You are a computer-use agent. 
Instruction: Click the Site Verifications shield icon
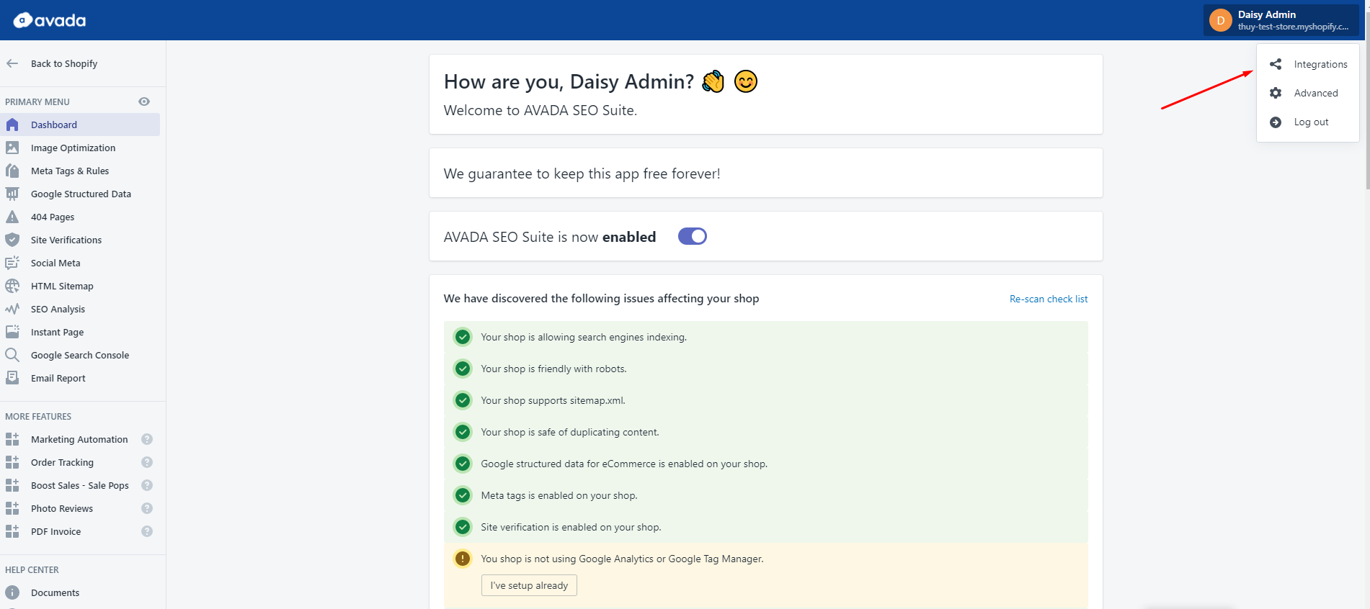coord(12,240)
